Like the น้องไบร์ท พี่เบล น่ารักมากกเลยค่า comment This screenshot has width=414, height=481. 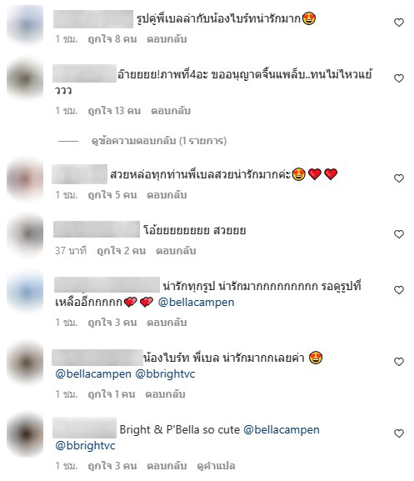[x=399, y=362]
